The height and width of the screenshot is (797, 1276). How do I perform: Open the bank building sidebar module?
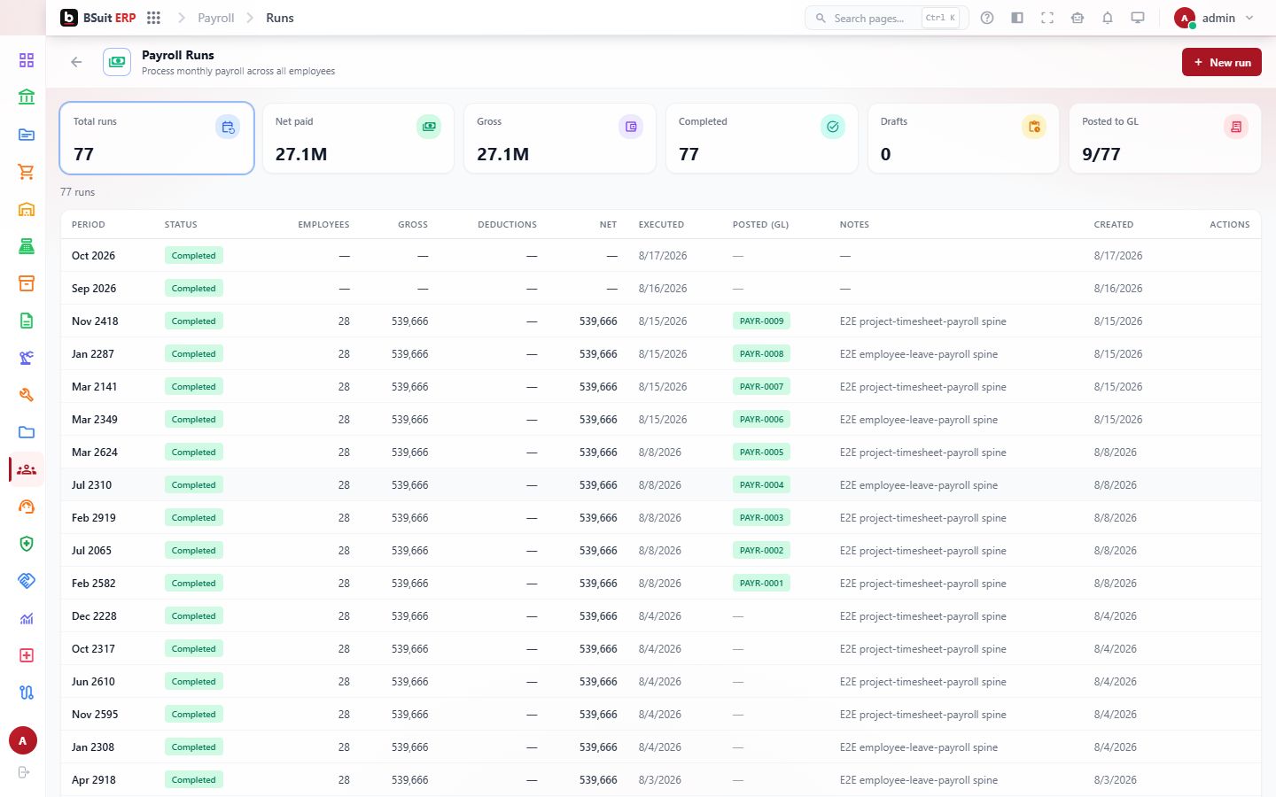(27, 97)
